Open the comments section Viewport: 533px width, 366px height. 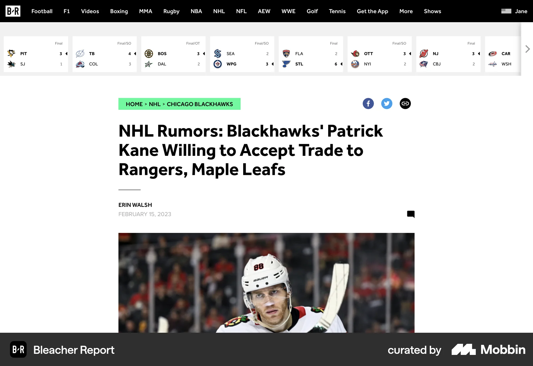pos(411,214)
